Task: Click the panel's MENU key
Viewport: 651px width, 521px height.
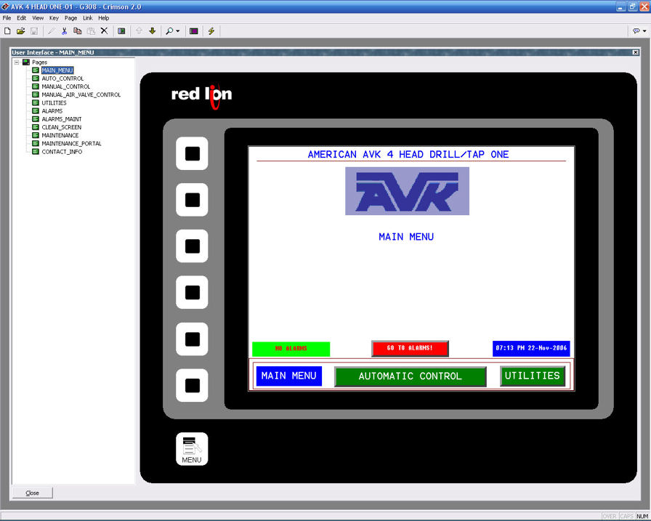Action: click(x=193, y=449)
